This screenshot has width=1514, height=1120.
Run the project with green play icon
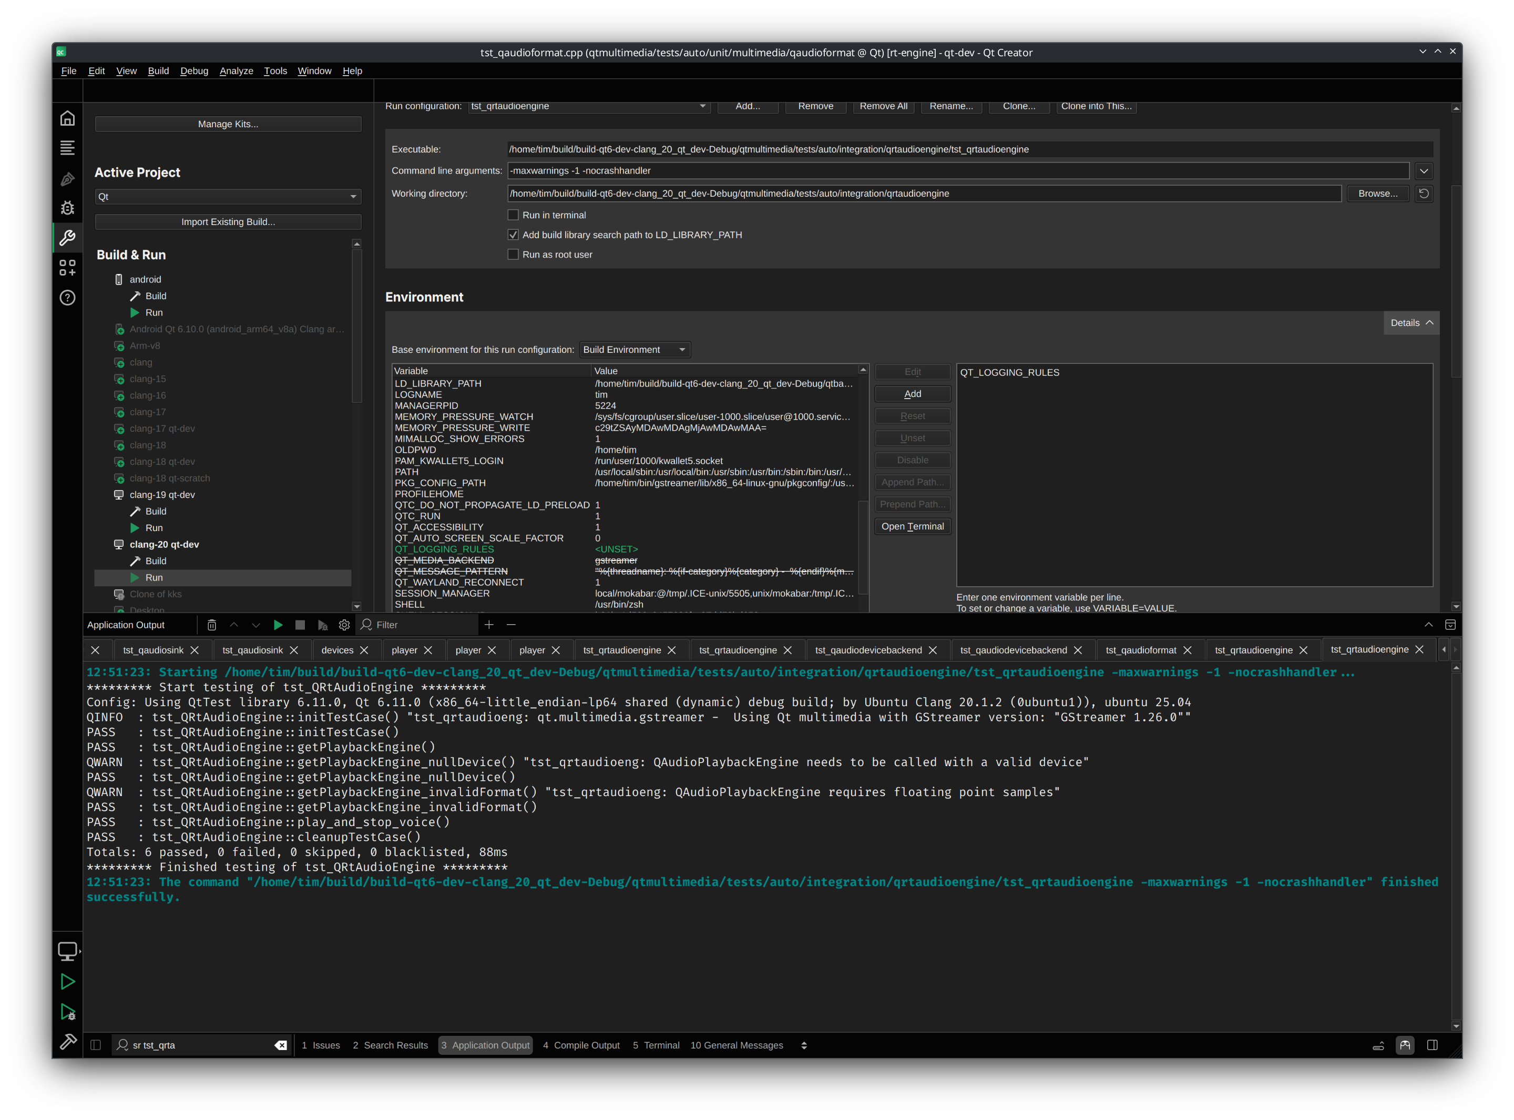(x=67, y=982)
